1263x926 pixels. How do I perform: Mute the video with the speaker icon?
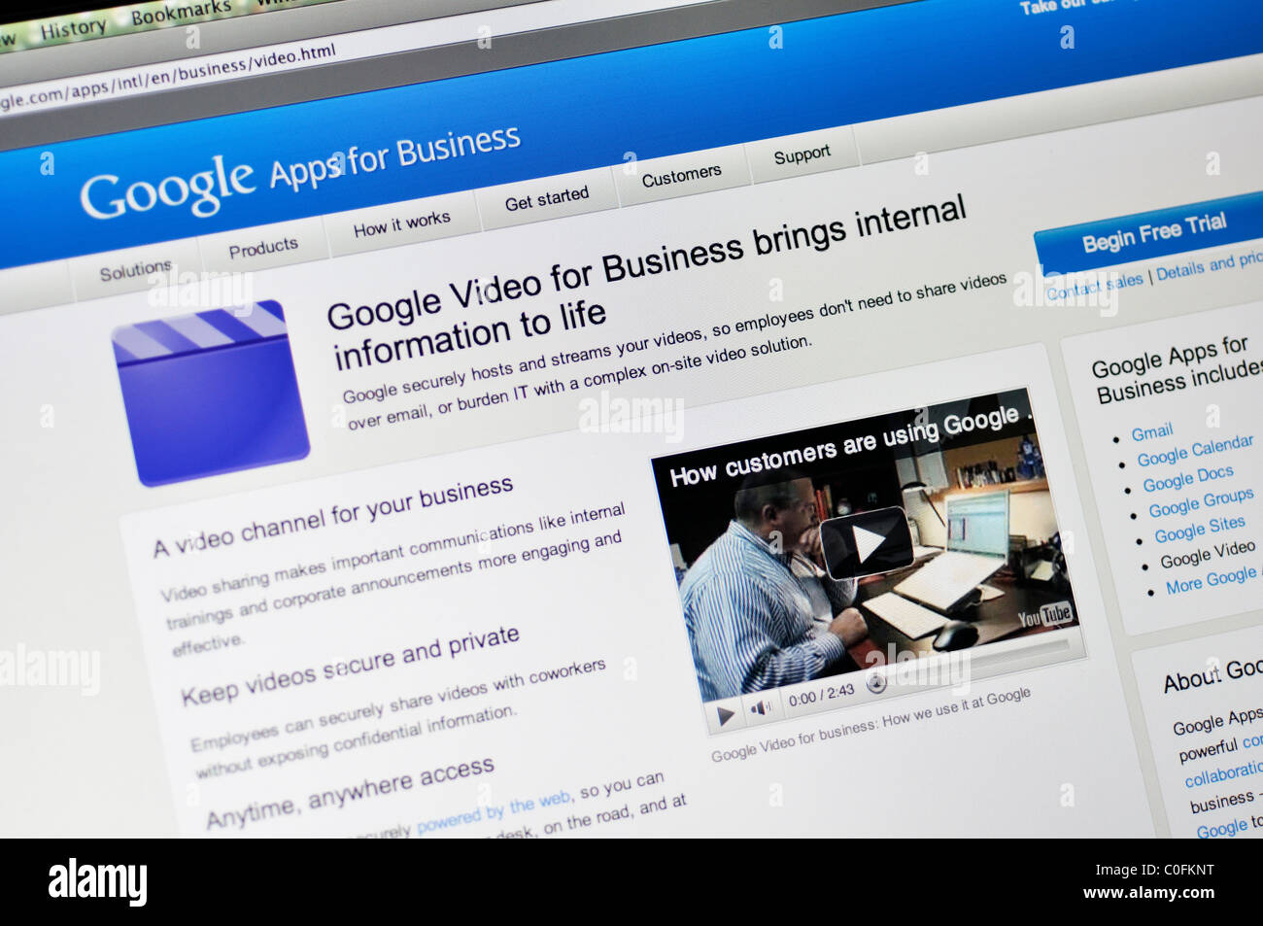tap(761, 708)
